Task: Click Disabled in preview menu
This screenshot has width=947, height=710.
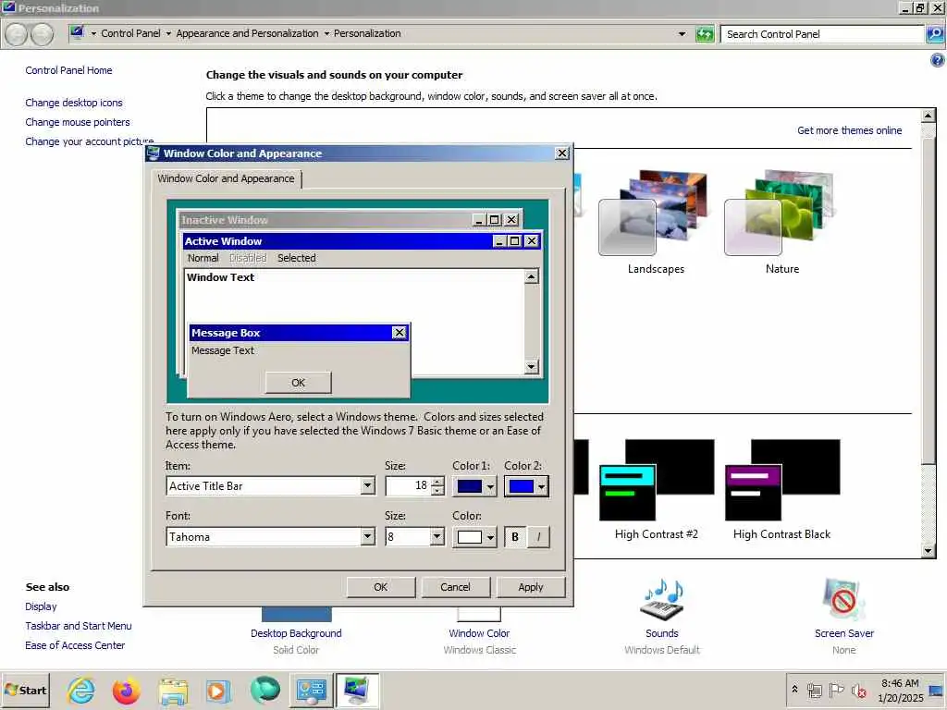Action: click(248, 258)
